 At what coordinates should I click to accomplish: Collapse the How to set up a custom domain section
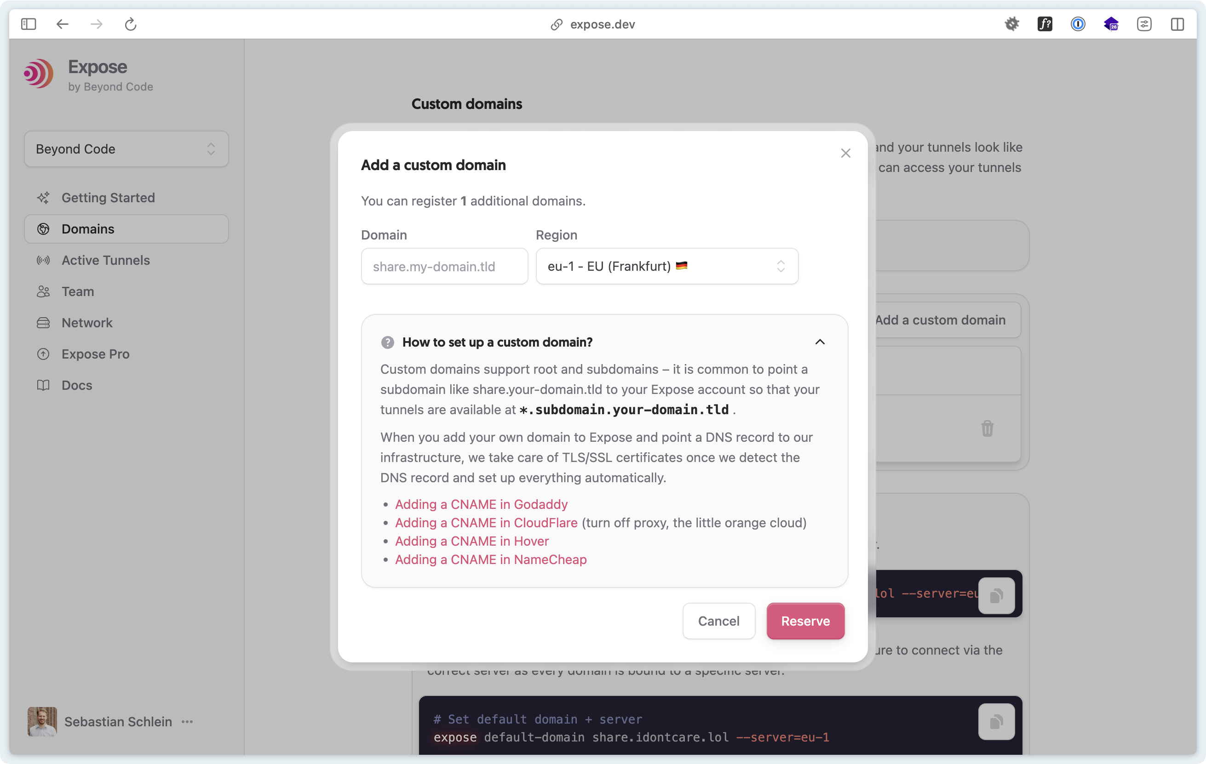pos(820,342)
